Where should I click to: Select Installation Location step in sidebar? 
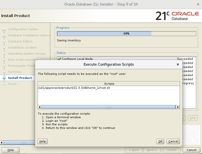tap(22, 47)
